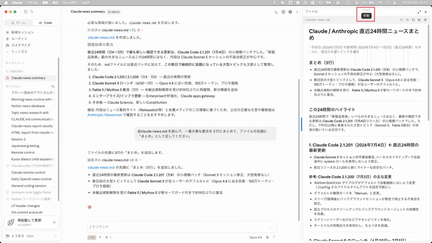The height and width of the screenshot is (243, 432).
Task: Open claude-news.md link after 編集済み
Action: pyautogui.click(x=101, y=167)
